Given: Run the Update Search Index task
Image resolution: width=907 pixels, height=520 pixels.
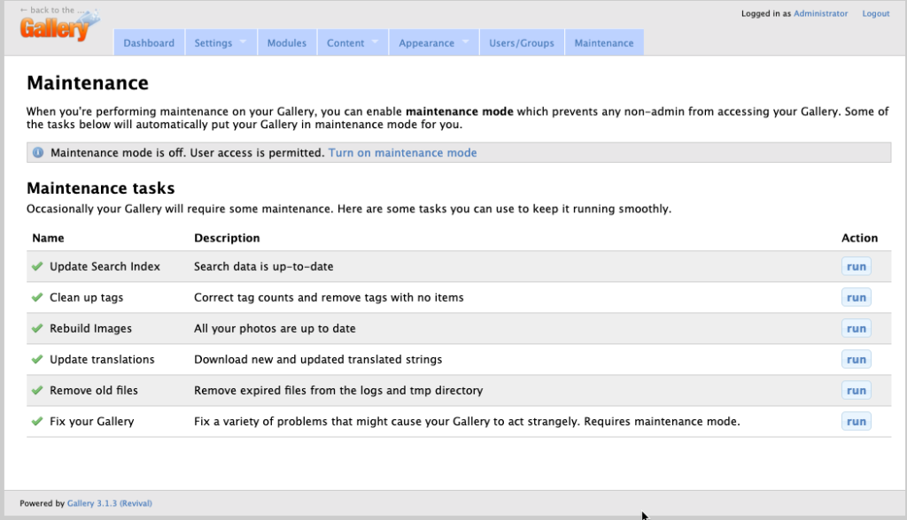Looking at the screenshot, I should [x=856, y=266].
